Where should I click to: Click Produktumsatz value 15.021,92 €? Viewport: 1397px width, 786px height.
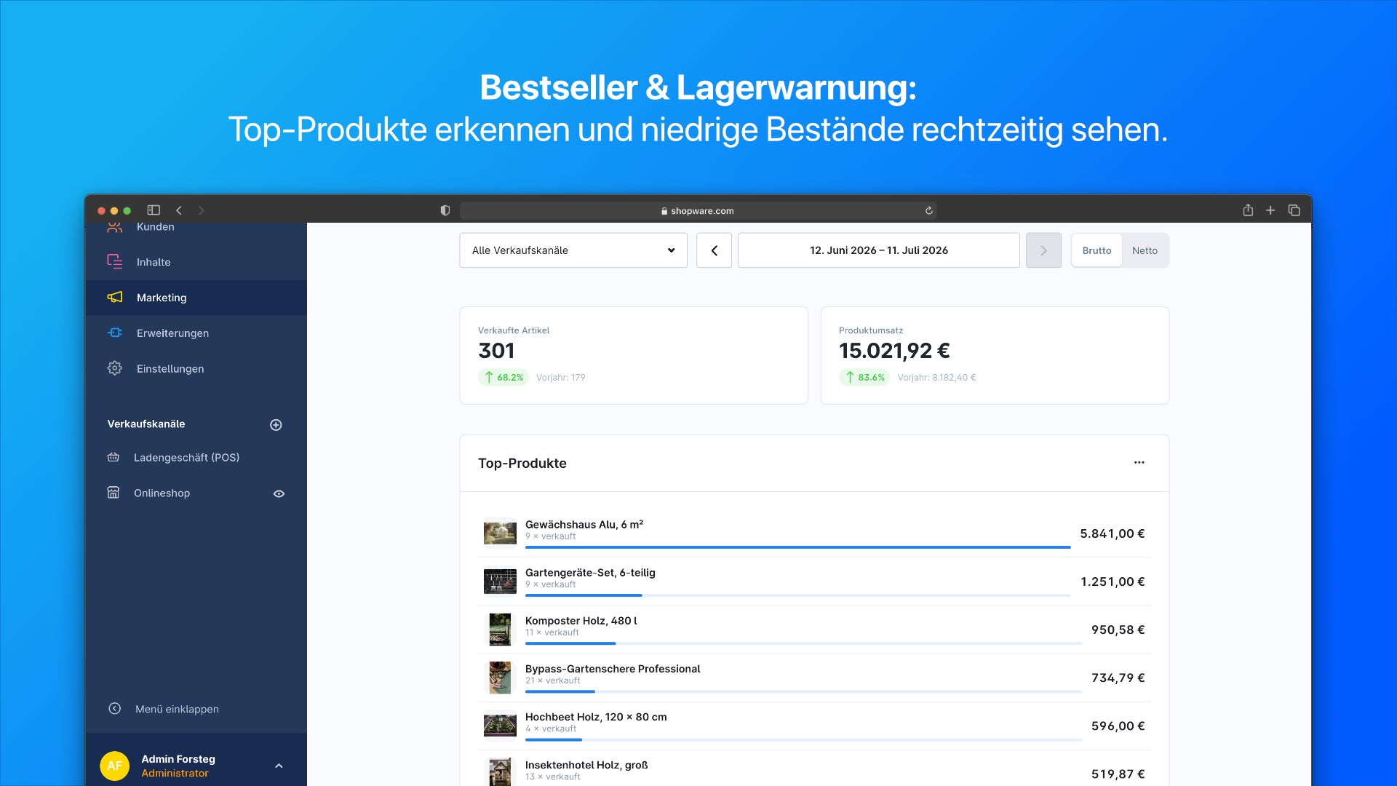[894, 351]
